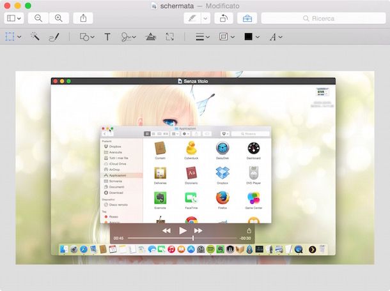Screen dimensions: 390x291
Task: Expand the line style dropdown arrow
Action: [208, 37]
